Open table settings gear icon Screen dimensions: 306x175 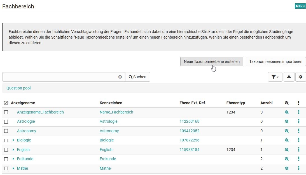(x=300, y=77)
